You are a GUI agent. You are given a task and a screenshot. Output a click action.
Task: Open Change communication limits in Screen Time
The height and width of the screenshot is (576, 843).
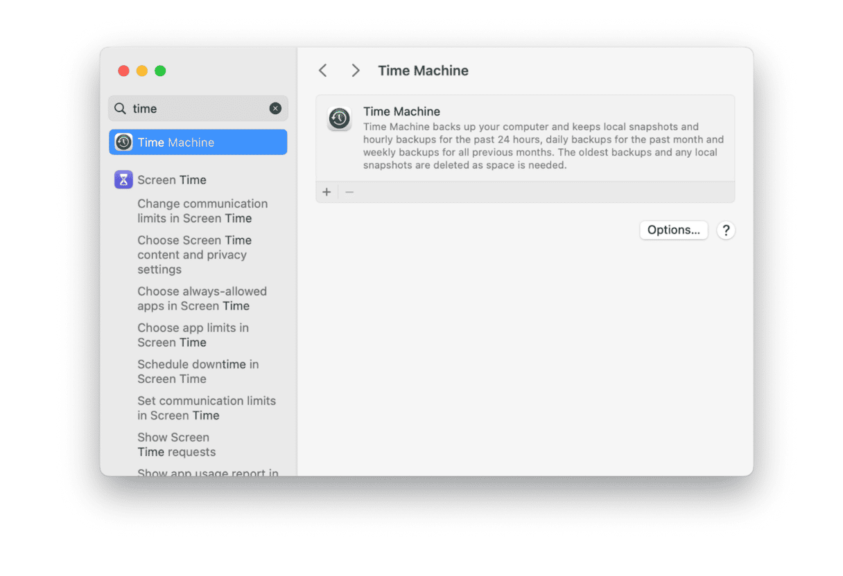point(202,211)
